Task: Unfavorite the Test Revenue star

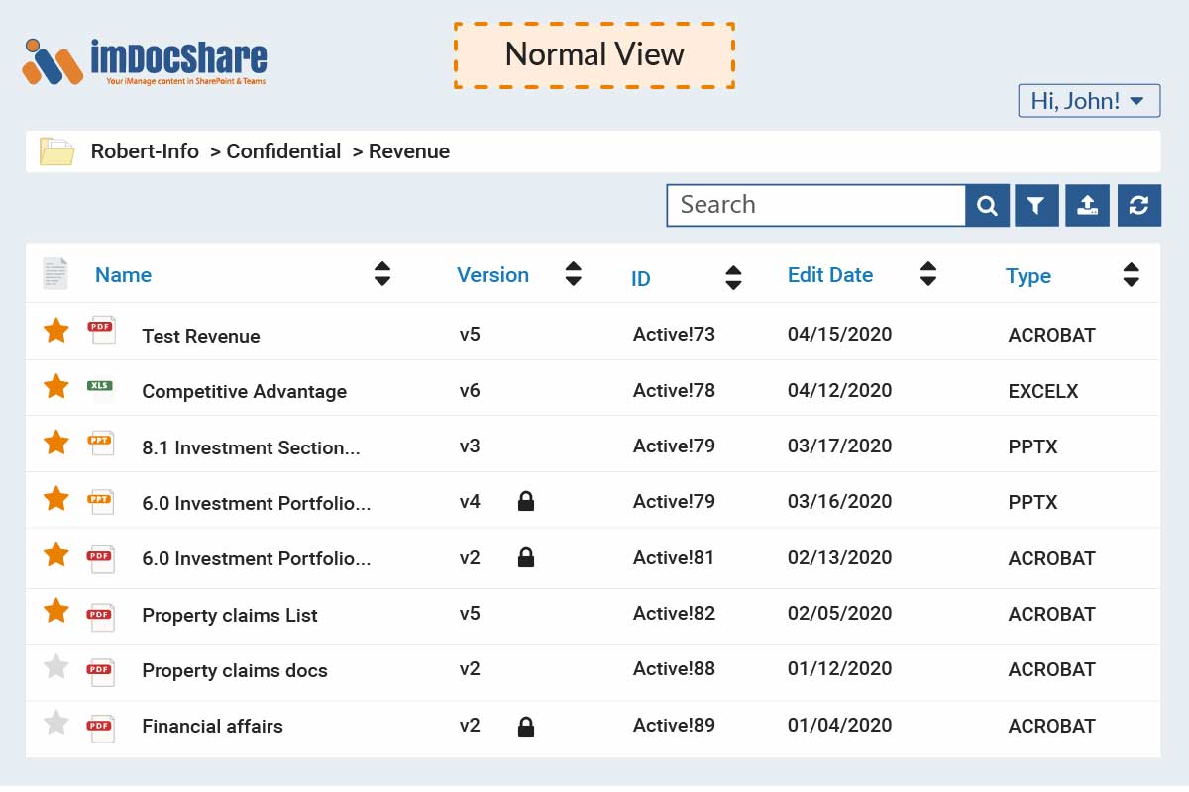Action: pos(56,330)
